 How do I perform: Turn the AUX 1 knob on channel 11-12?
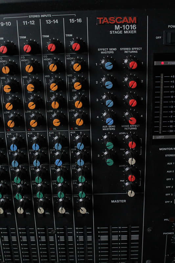pyautogui.click(x=36, y=147)
